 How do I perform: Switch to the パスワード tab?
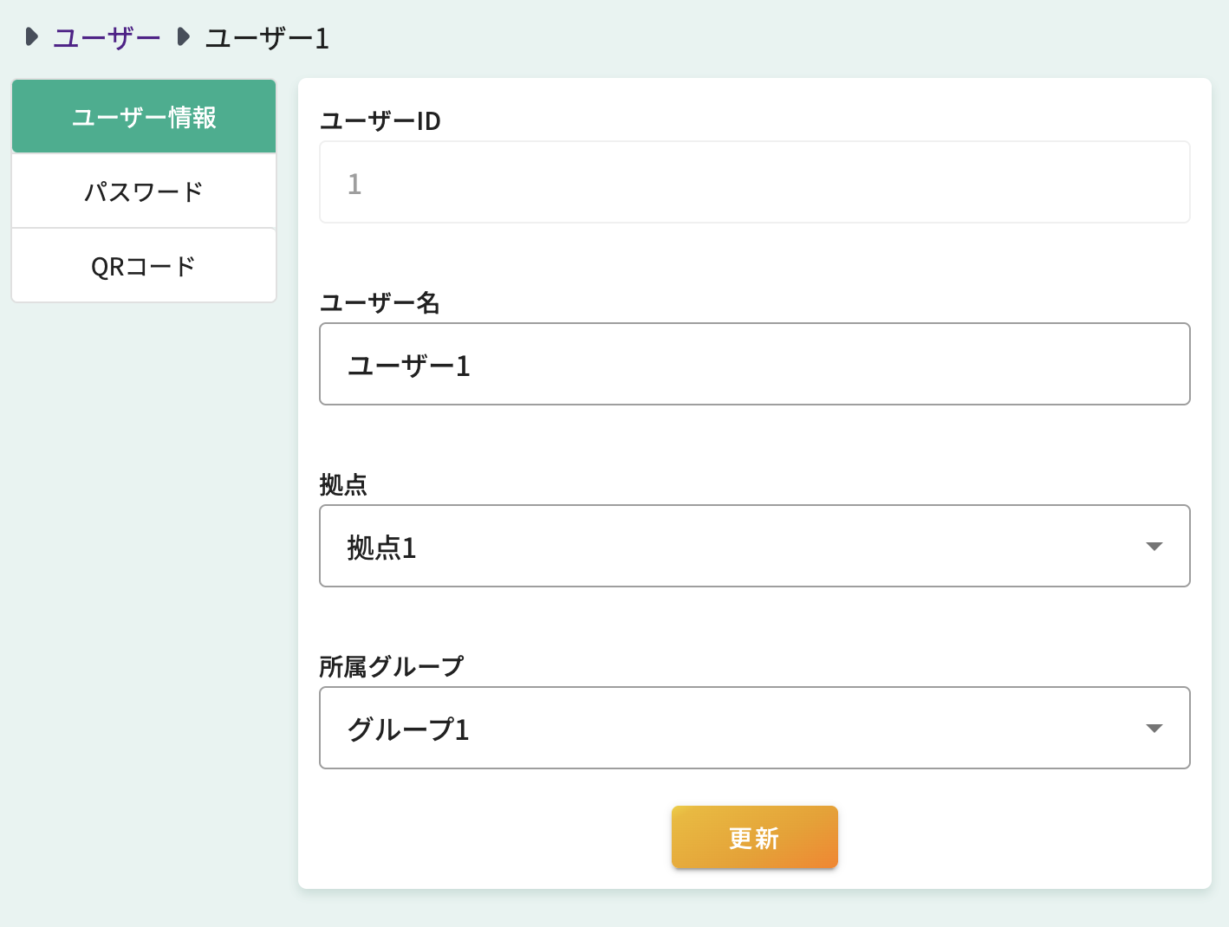[143, 191]
